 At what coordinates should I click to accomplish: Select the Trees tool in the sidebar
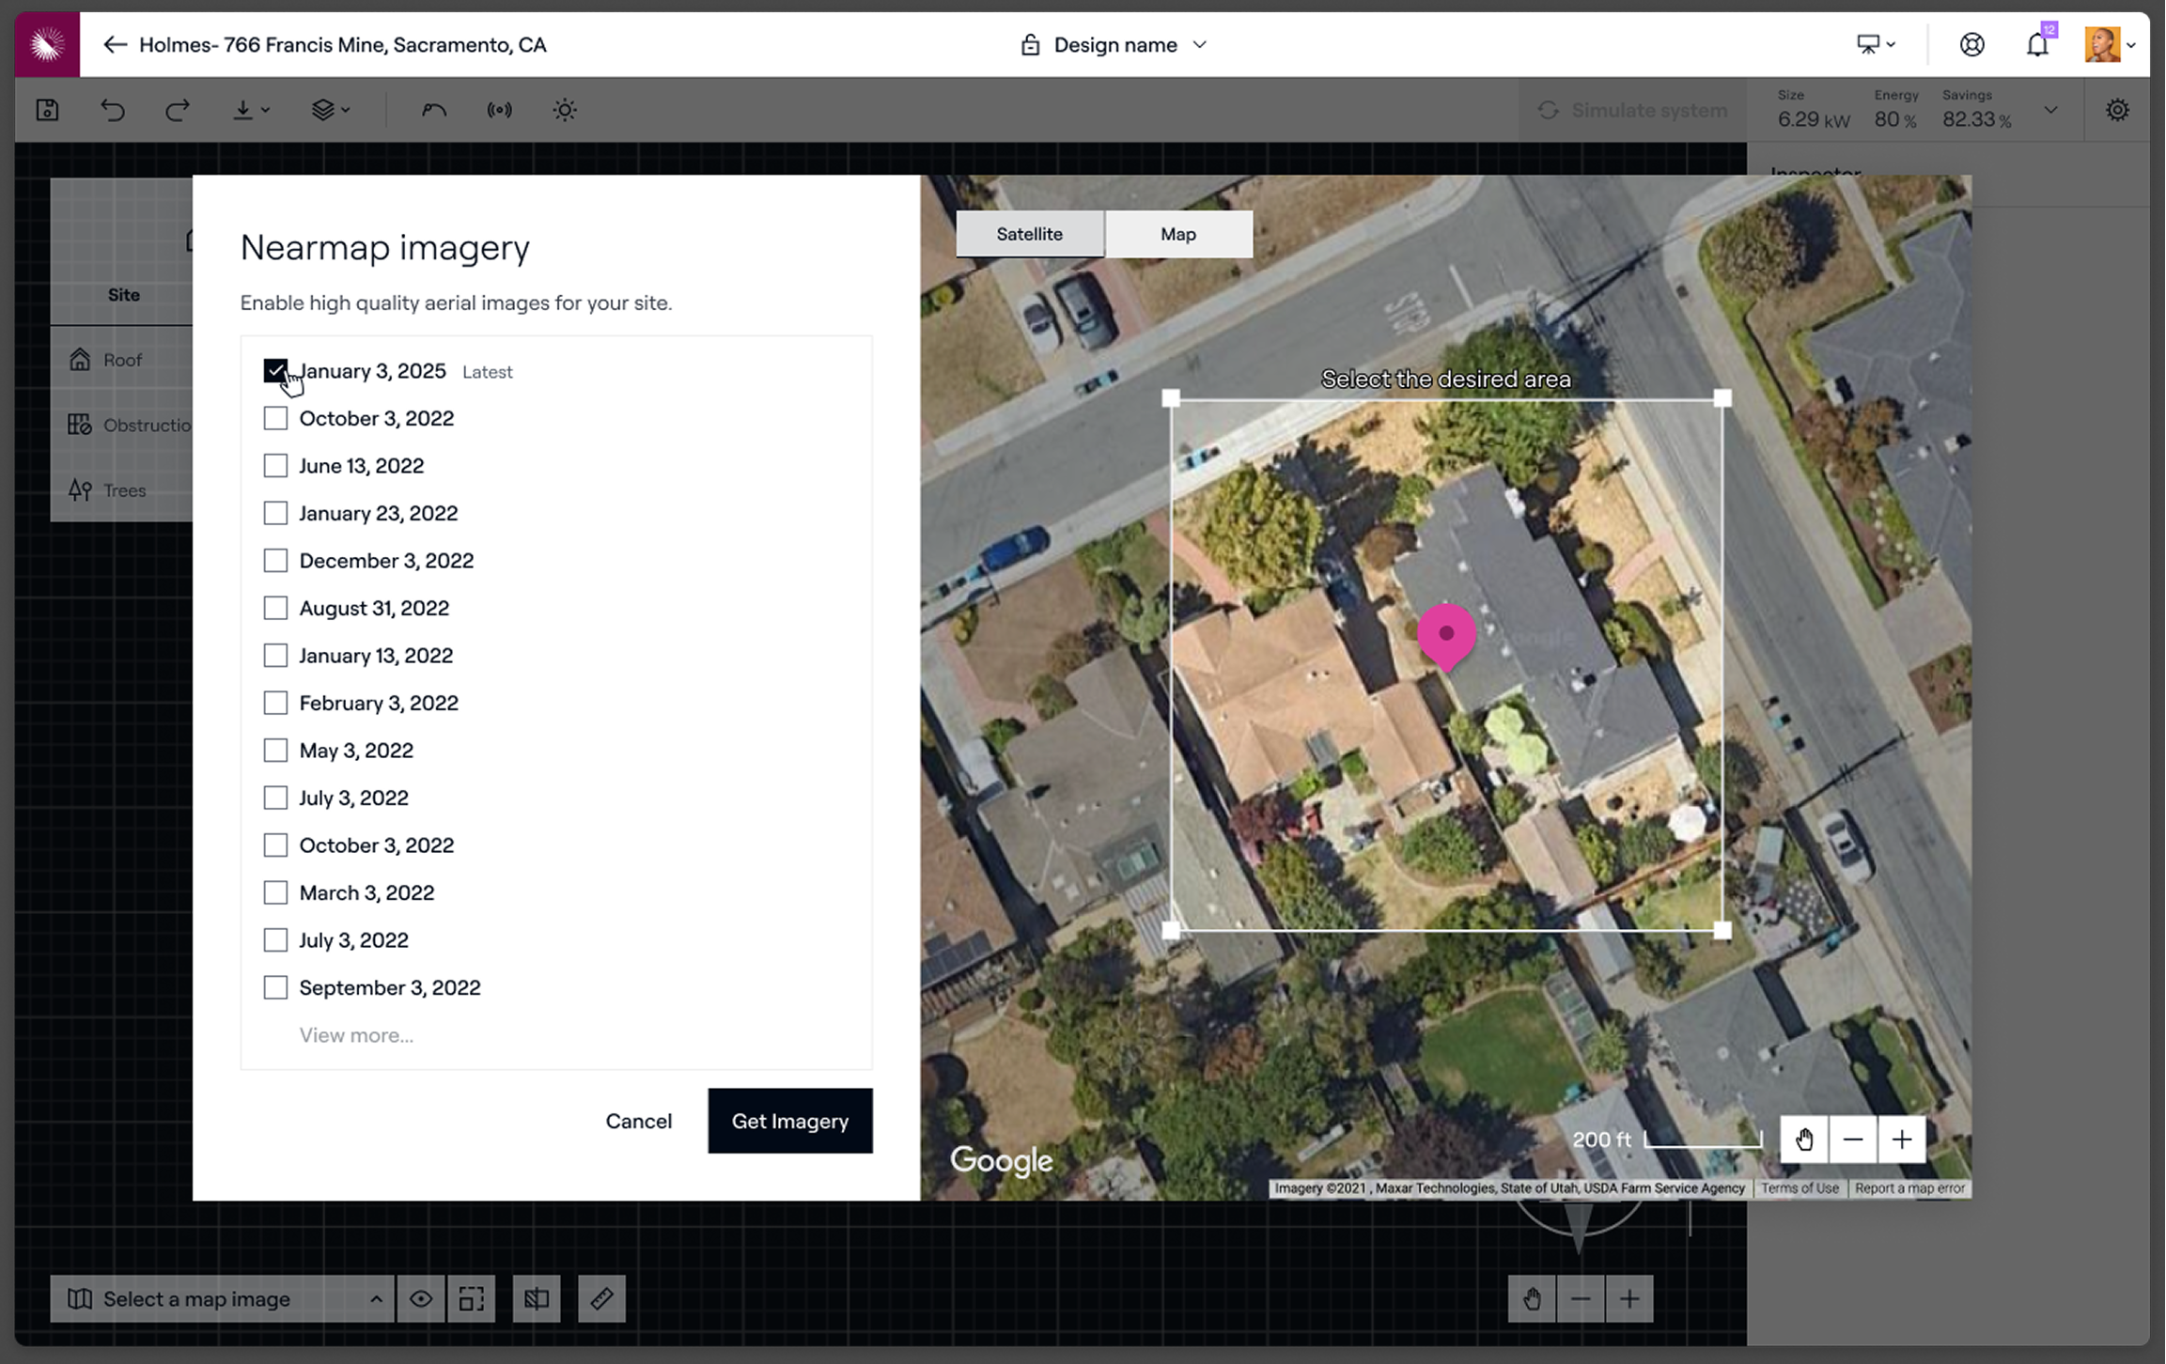coord(123,489)
